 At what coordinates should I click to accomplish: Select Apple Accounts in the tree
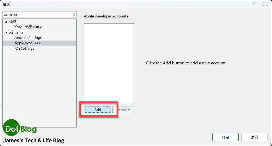27,43
